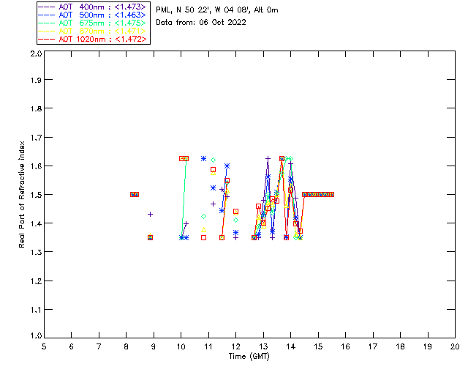Click the AOT 870nm legend entry
Screen dimensions: 468x375
coord(92,31)
